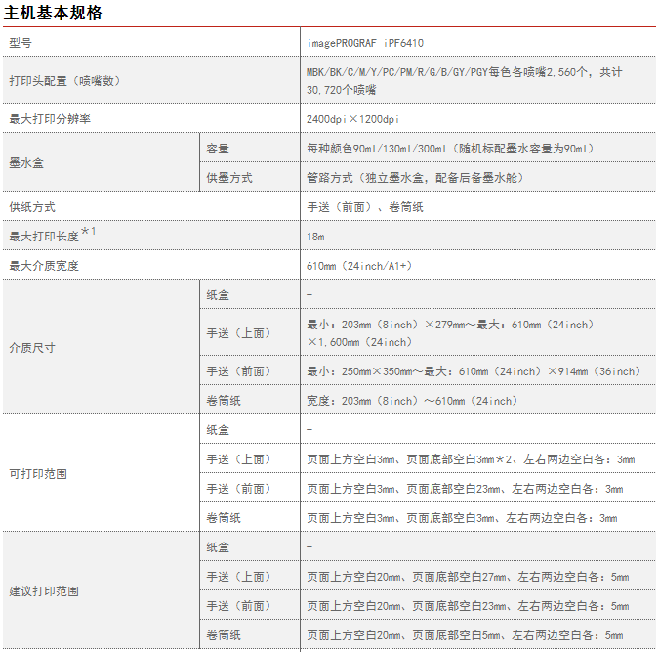Image resolution: width=659 pixels, height=652 pixels.
Task: Select the 供墨方式 sub-label
Action: click(x=229, y=178)
